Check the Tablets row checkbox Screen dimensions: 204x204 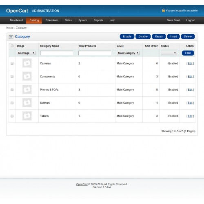[12, 116]
